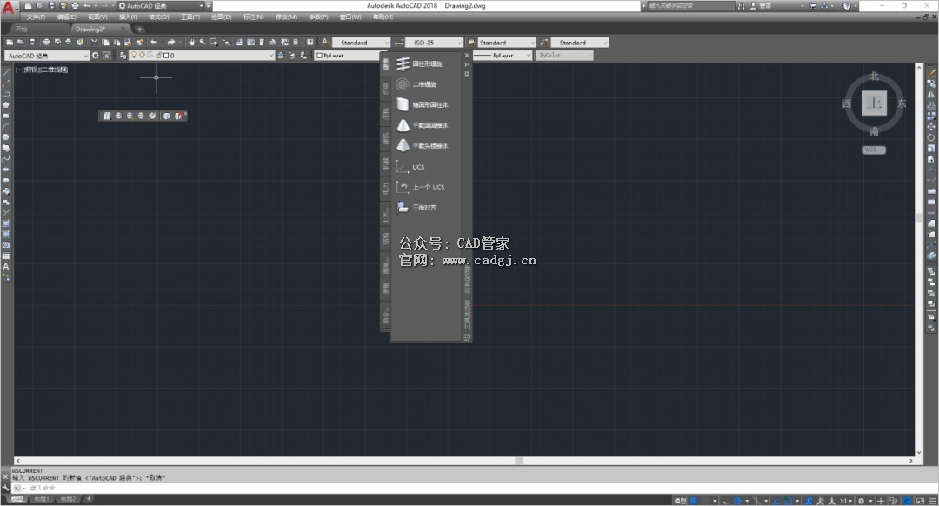
Task: Expand the AutoCAD 经典 workspace dropdown
Action: (47, 56)
